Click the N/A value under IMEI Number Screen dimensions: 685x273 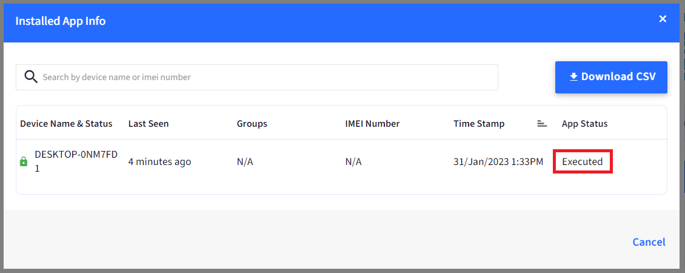pos(353,162)
